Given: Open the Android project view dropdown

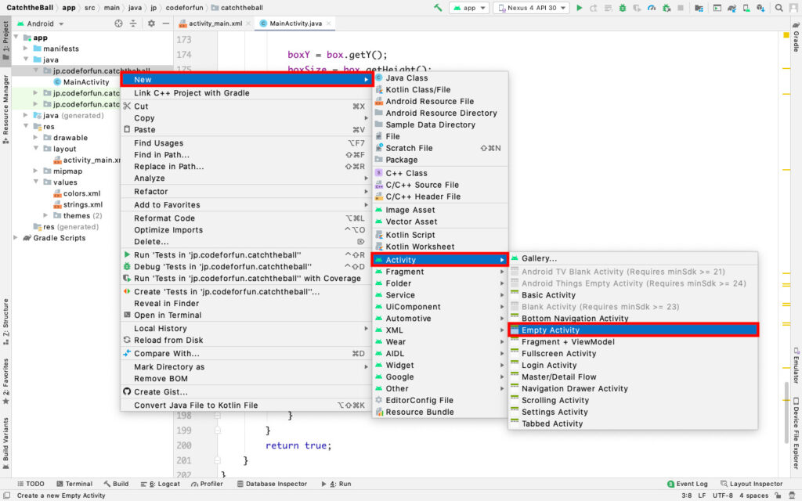Looking at the screenshot, I should pyautogui.click(x=41, y=23).
